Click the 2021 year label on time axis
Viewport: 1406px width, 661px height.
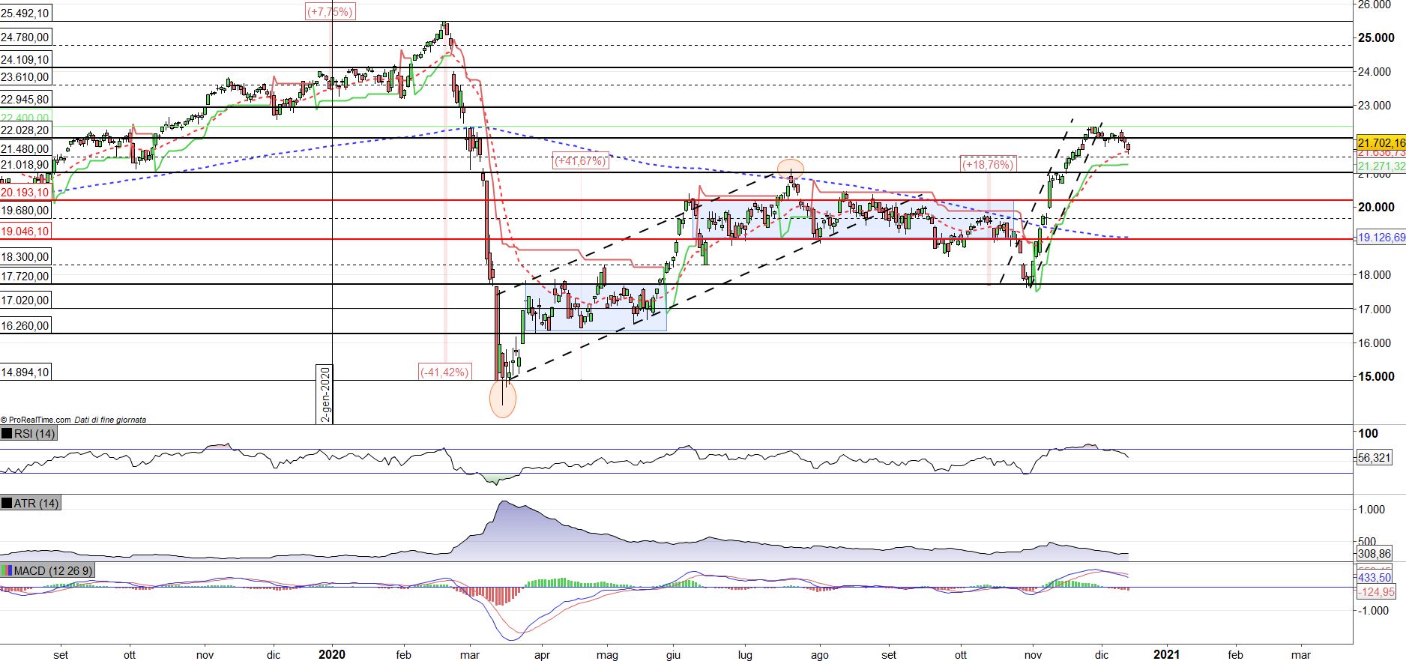[1167, 654]
